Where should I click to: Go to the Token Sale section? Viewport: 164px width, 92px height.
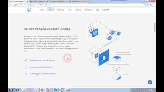(x=88, y=10)
